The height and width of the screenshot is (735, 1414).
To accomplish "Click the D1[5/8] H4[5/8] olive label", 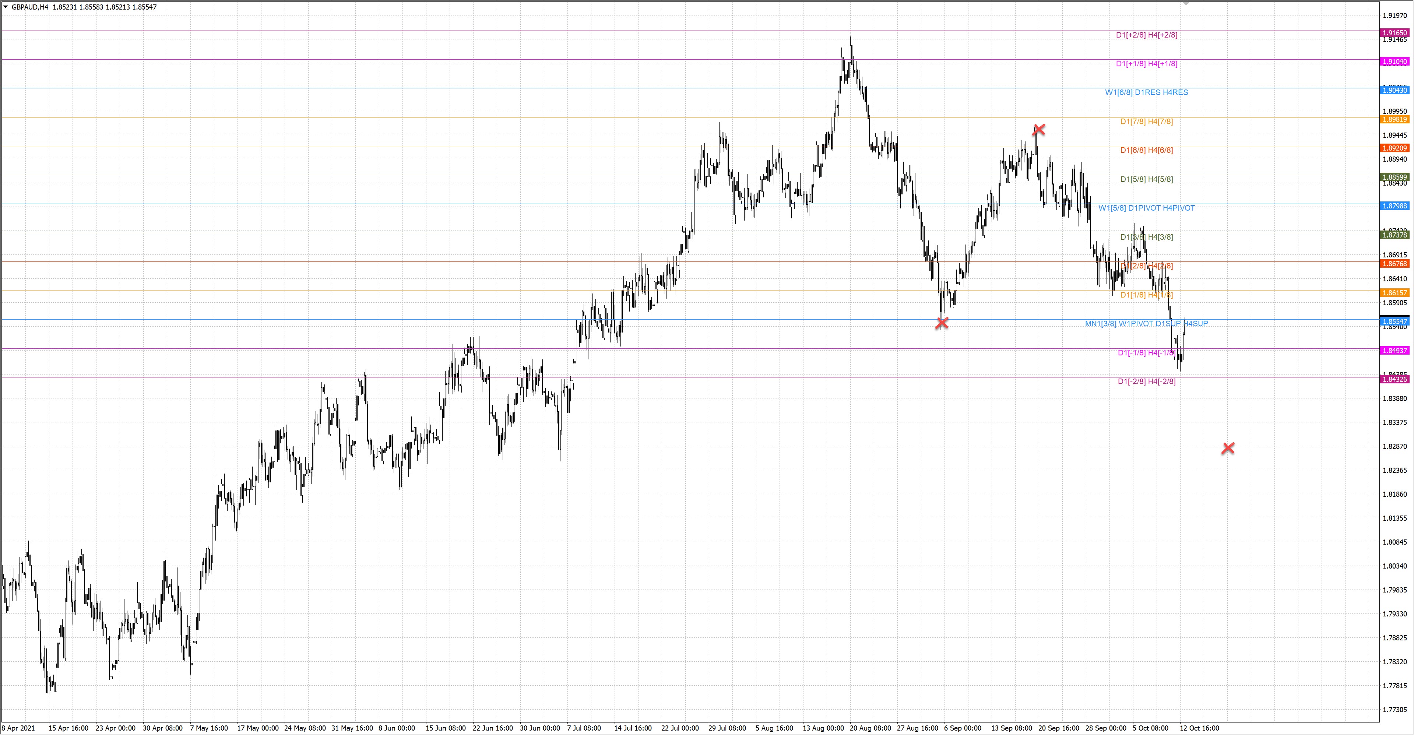I will 1146,179.
